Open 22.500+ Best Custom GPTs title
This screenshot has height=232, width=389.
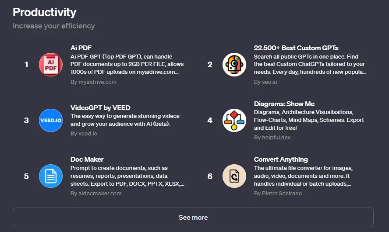pos(296,48)
